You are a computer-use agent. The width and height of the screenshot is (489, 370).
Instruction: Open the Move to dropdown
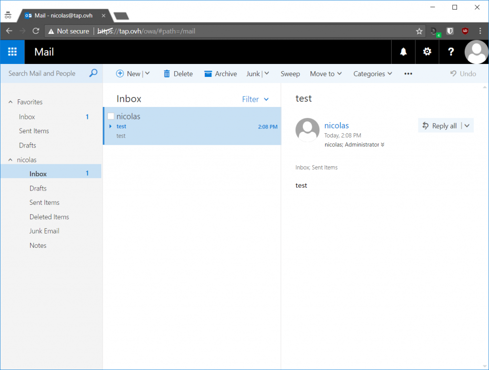tap(326, 74)
